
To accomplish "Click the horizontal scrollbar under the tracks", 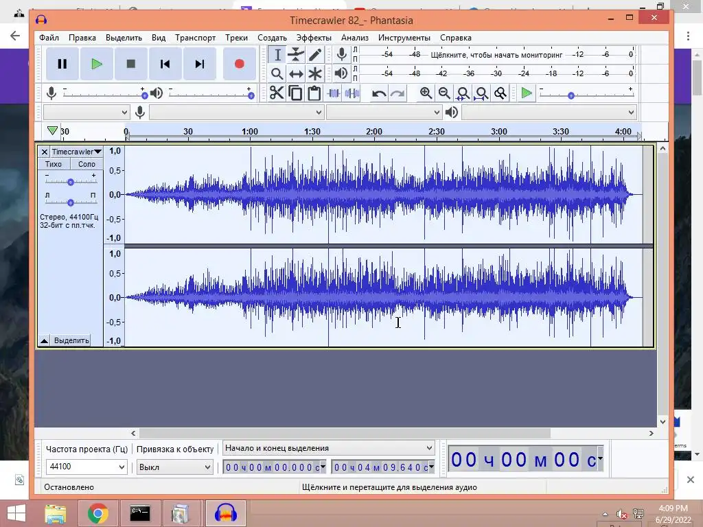I will pos(345,434).
